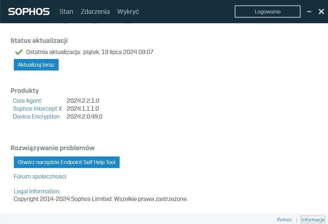Screen dimensions: 328x224
Task: Click Pomoc at the bottom right
Action: [x=284, y=219]
